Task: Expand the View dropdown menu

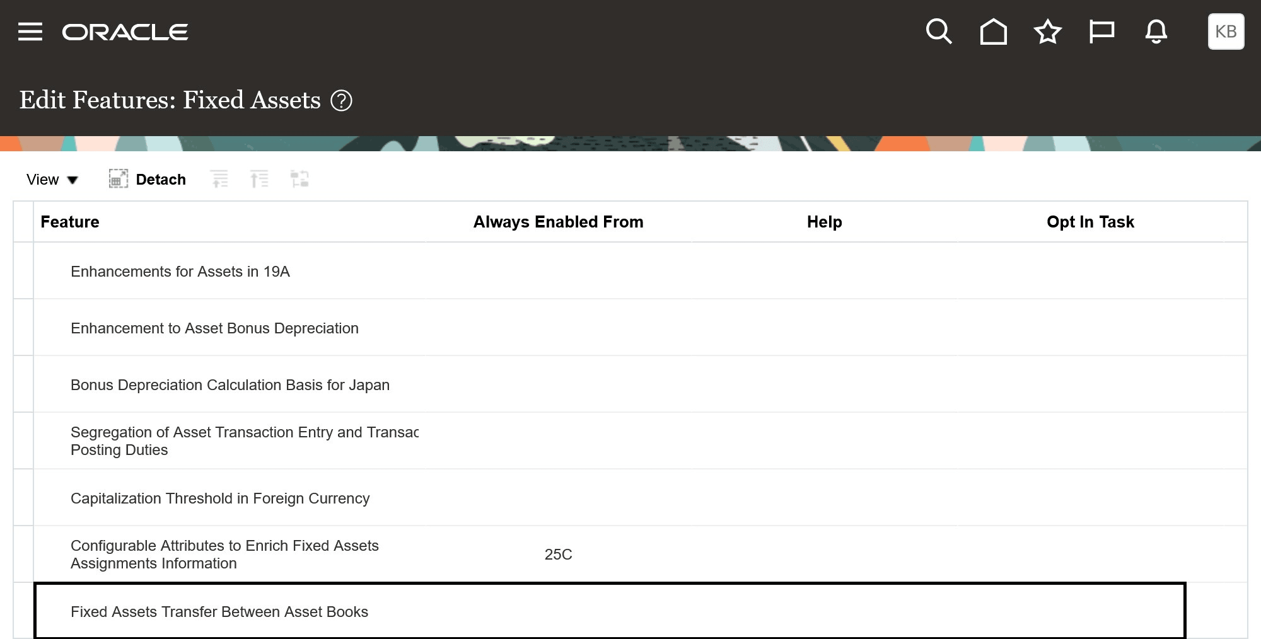Action: (52, 180)
